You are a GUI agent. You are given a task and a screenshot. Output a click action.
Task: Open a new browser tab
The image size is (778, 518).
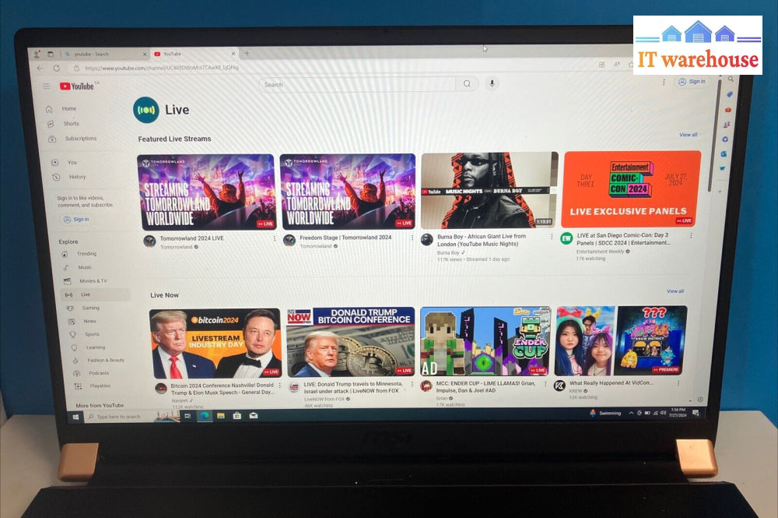pos(247,53)
